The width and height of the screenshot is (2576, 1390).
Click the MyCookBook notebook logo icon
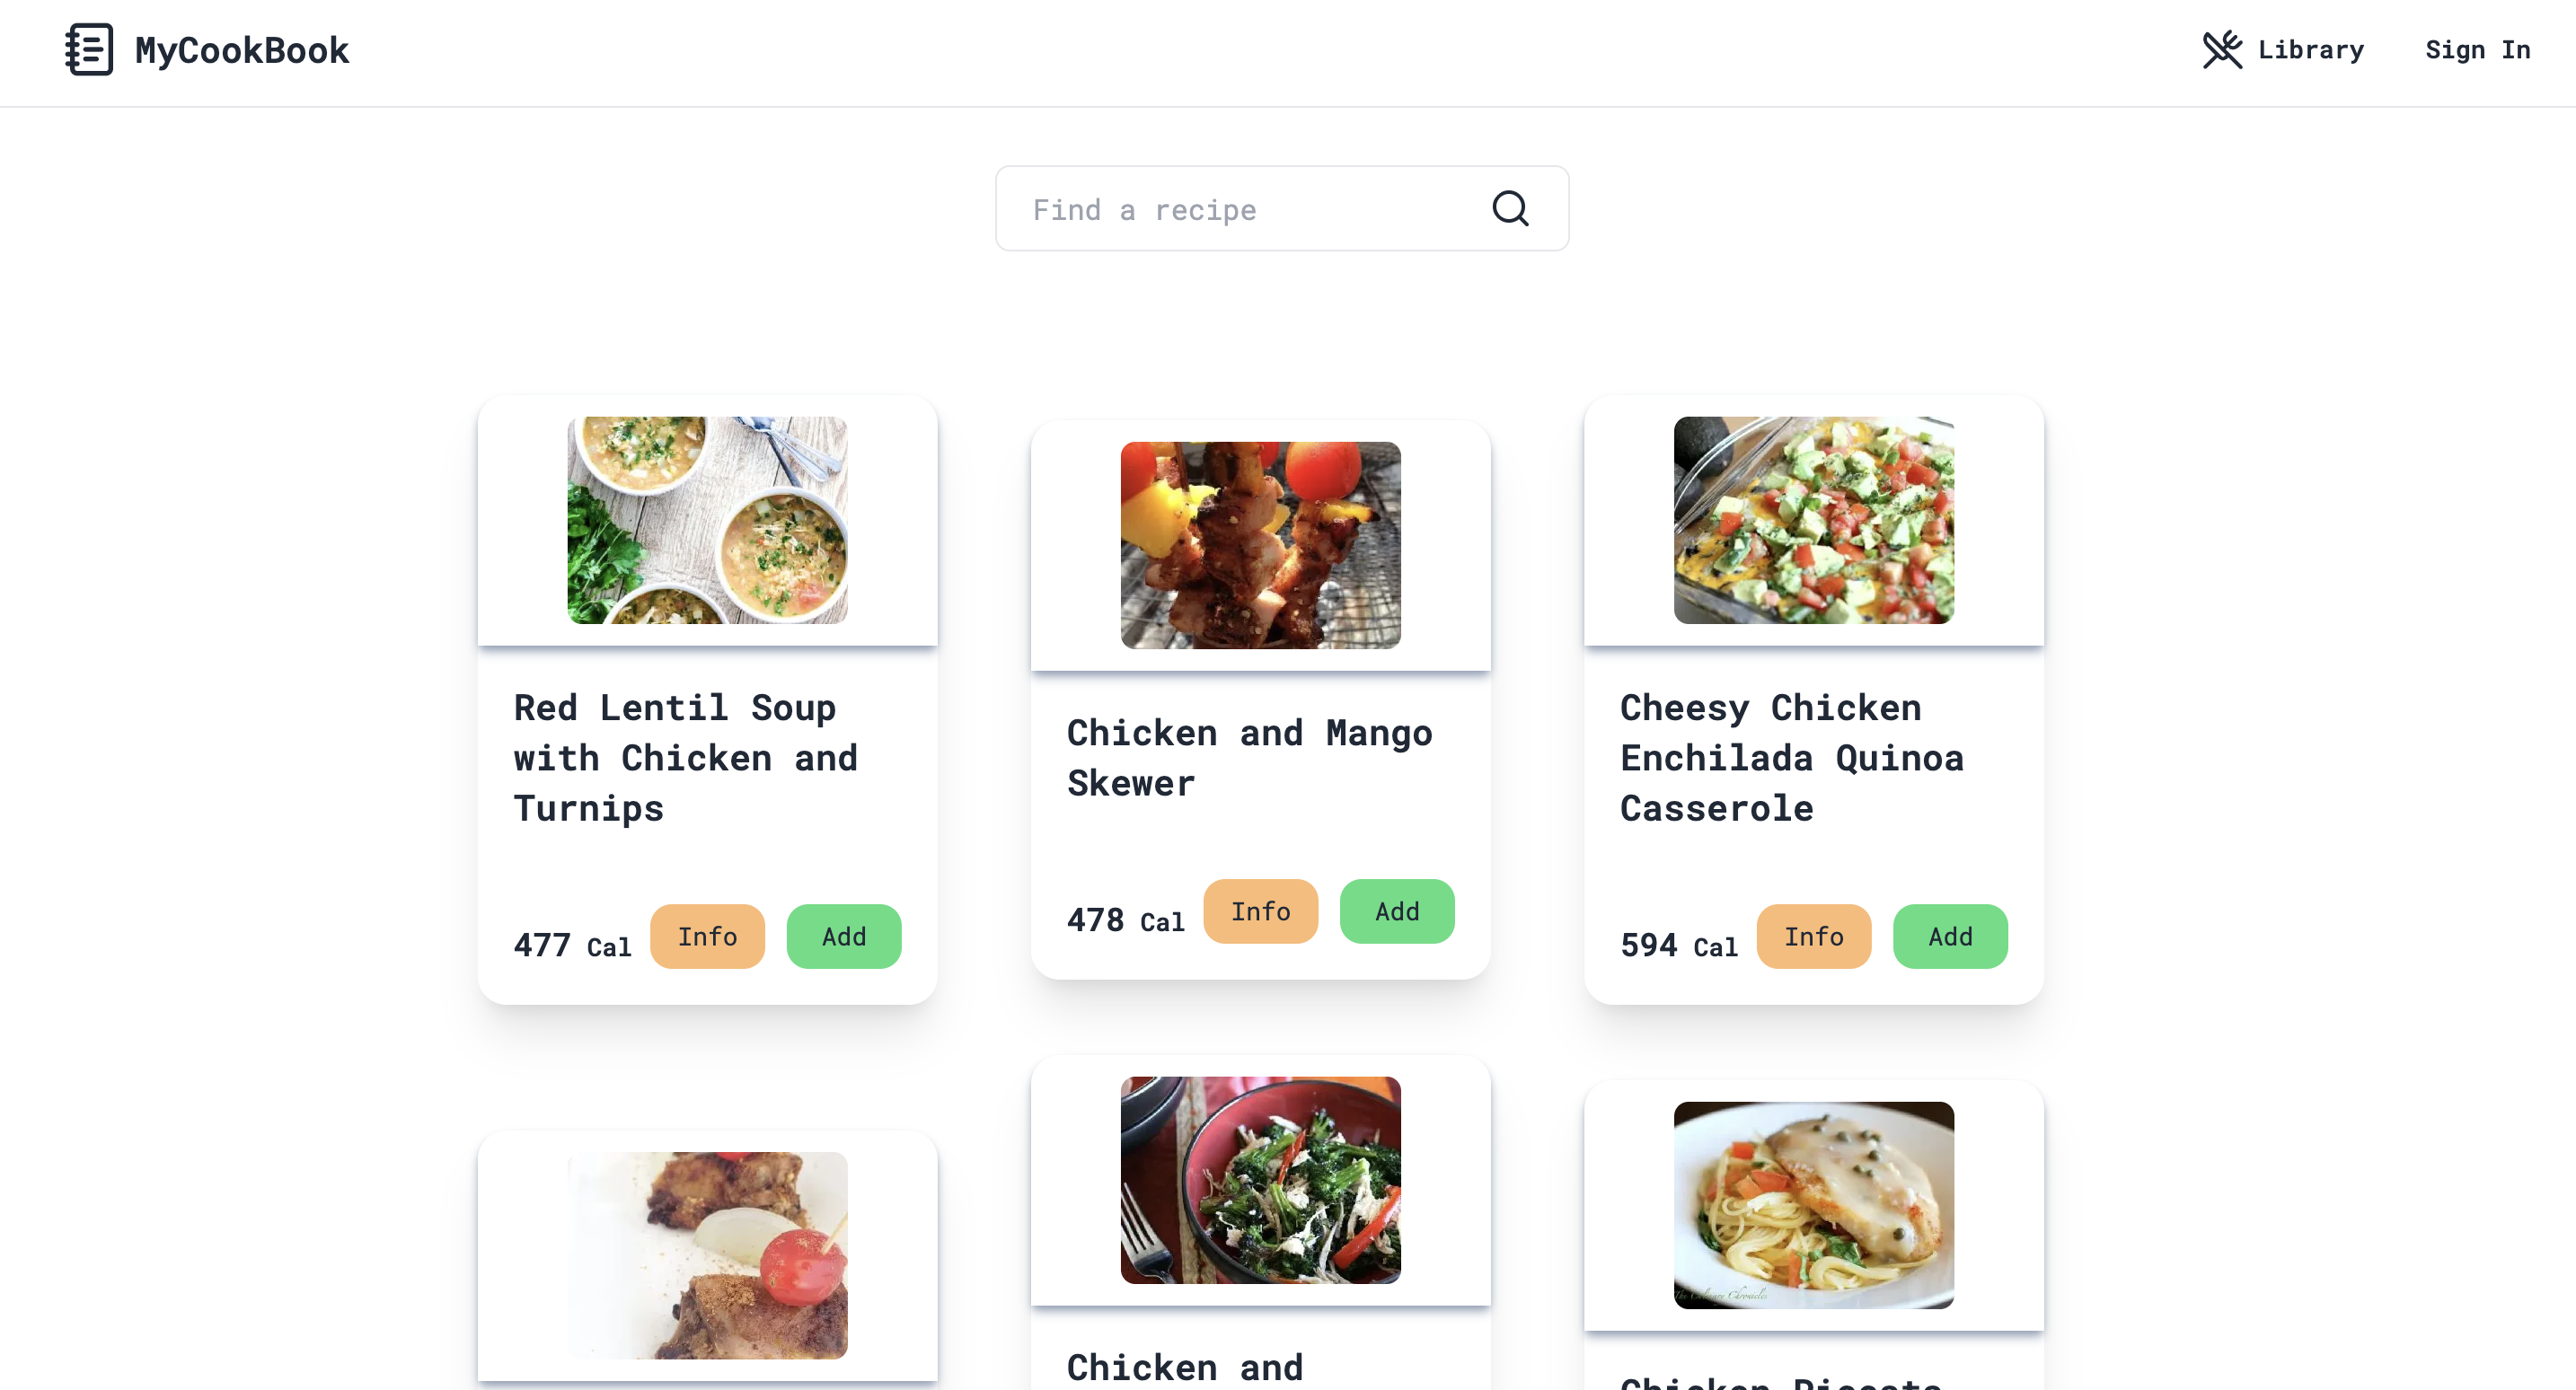click(x=89, y=50)
